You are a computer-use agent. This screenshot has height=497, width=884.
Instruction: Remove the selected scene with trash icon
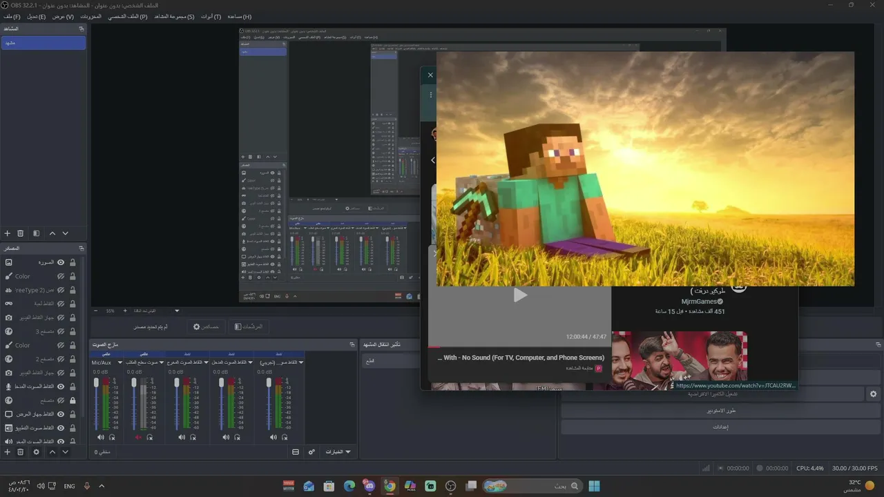point(21,234)
